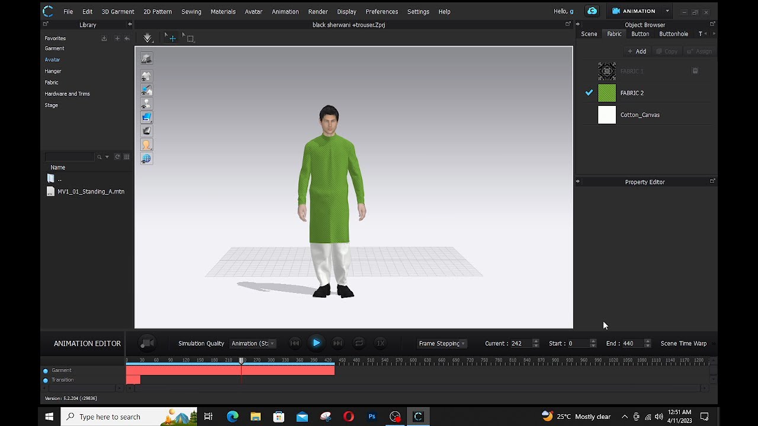Collapse the Library panel with arrow
The width and height of the screenshot is (758, 426).
coord(130,24)
